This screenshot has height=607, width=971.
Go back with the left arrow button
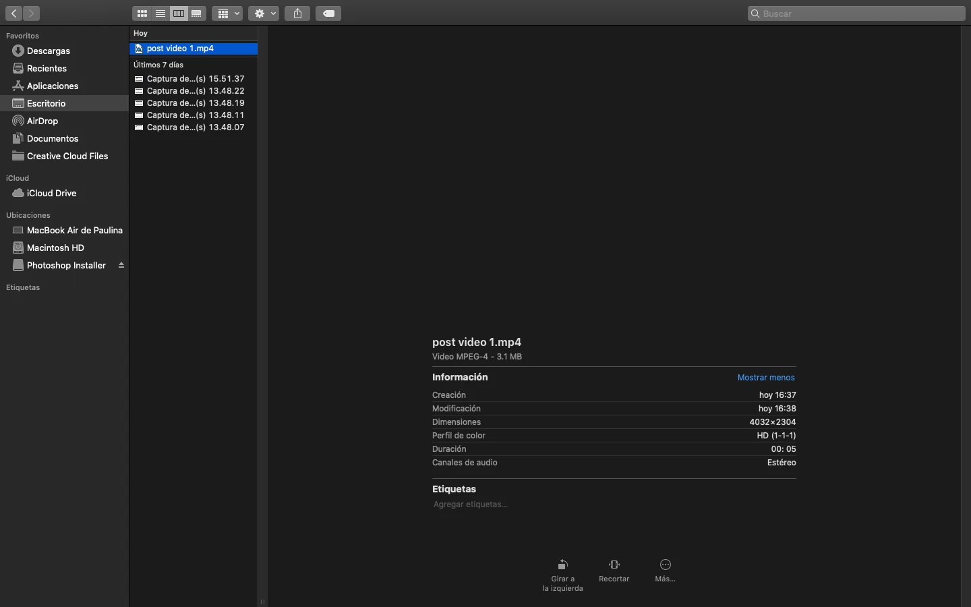(x=13, y=13)
